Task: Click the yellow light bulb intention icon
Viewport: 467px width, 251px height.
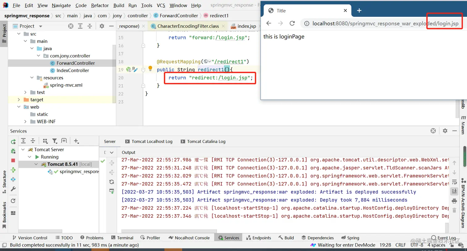Action: 150,68
